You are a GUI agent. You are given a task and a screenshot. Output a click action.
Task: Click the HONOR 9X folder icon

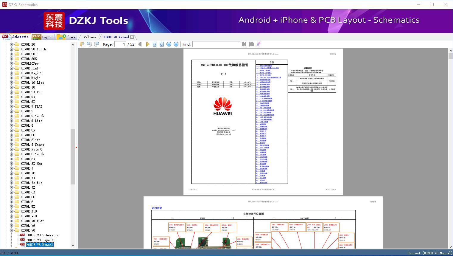17,97
